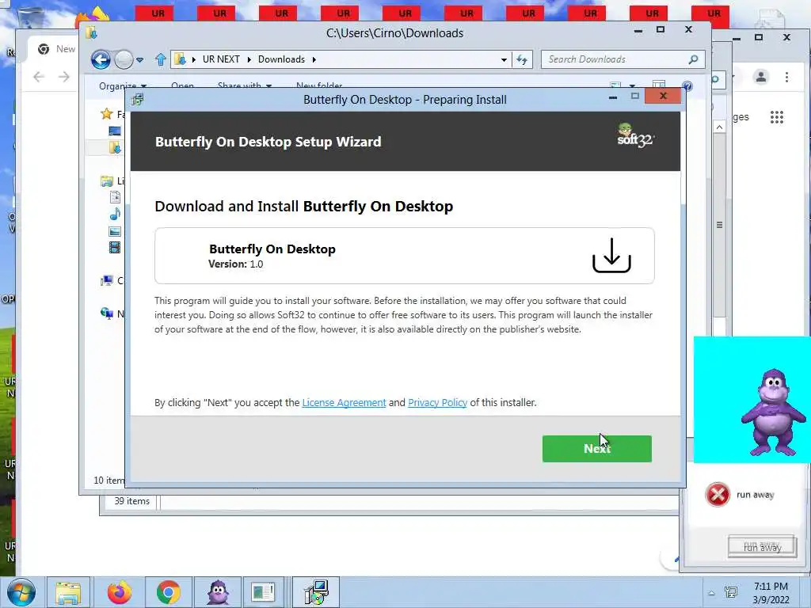Click the scrollbar up arrow in background window

[x=719, y=127]
